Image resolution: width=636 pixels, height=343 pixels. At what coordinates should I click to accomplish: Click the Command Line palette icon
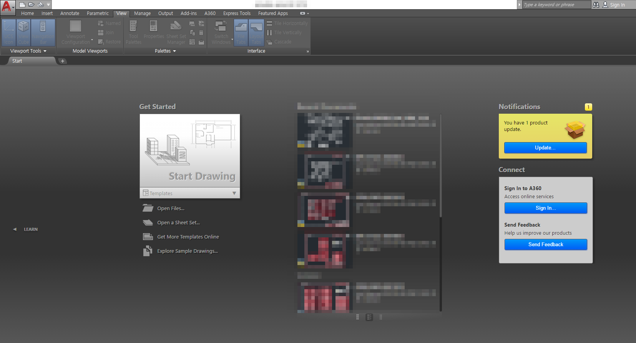click(192, 23)
